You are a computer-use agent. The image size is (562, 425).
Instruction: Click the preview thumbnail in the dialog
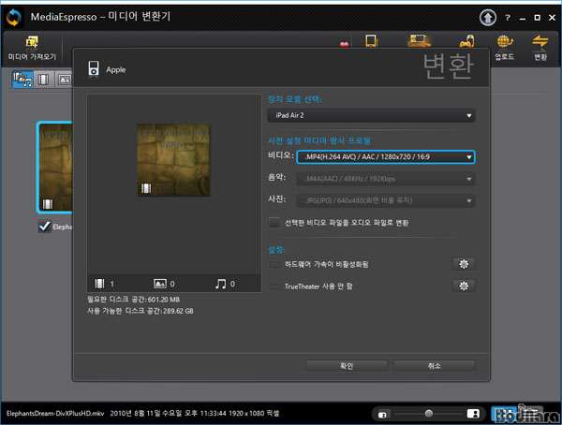point(174,159)
